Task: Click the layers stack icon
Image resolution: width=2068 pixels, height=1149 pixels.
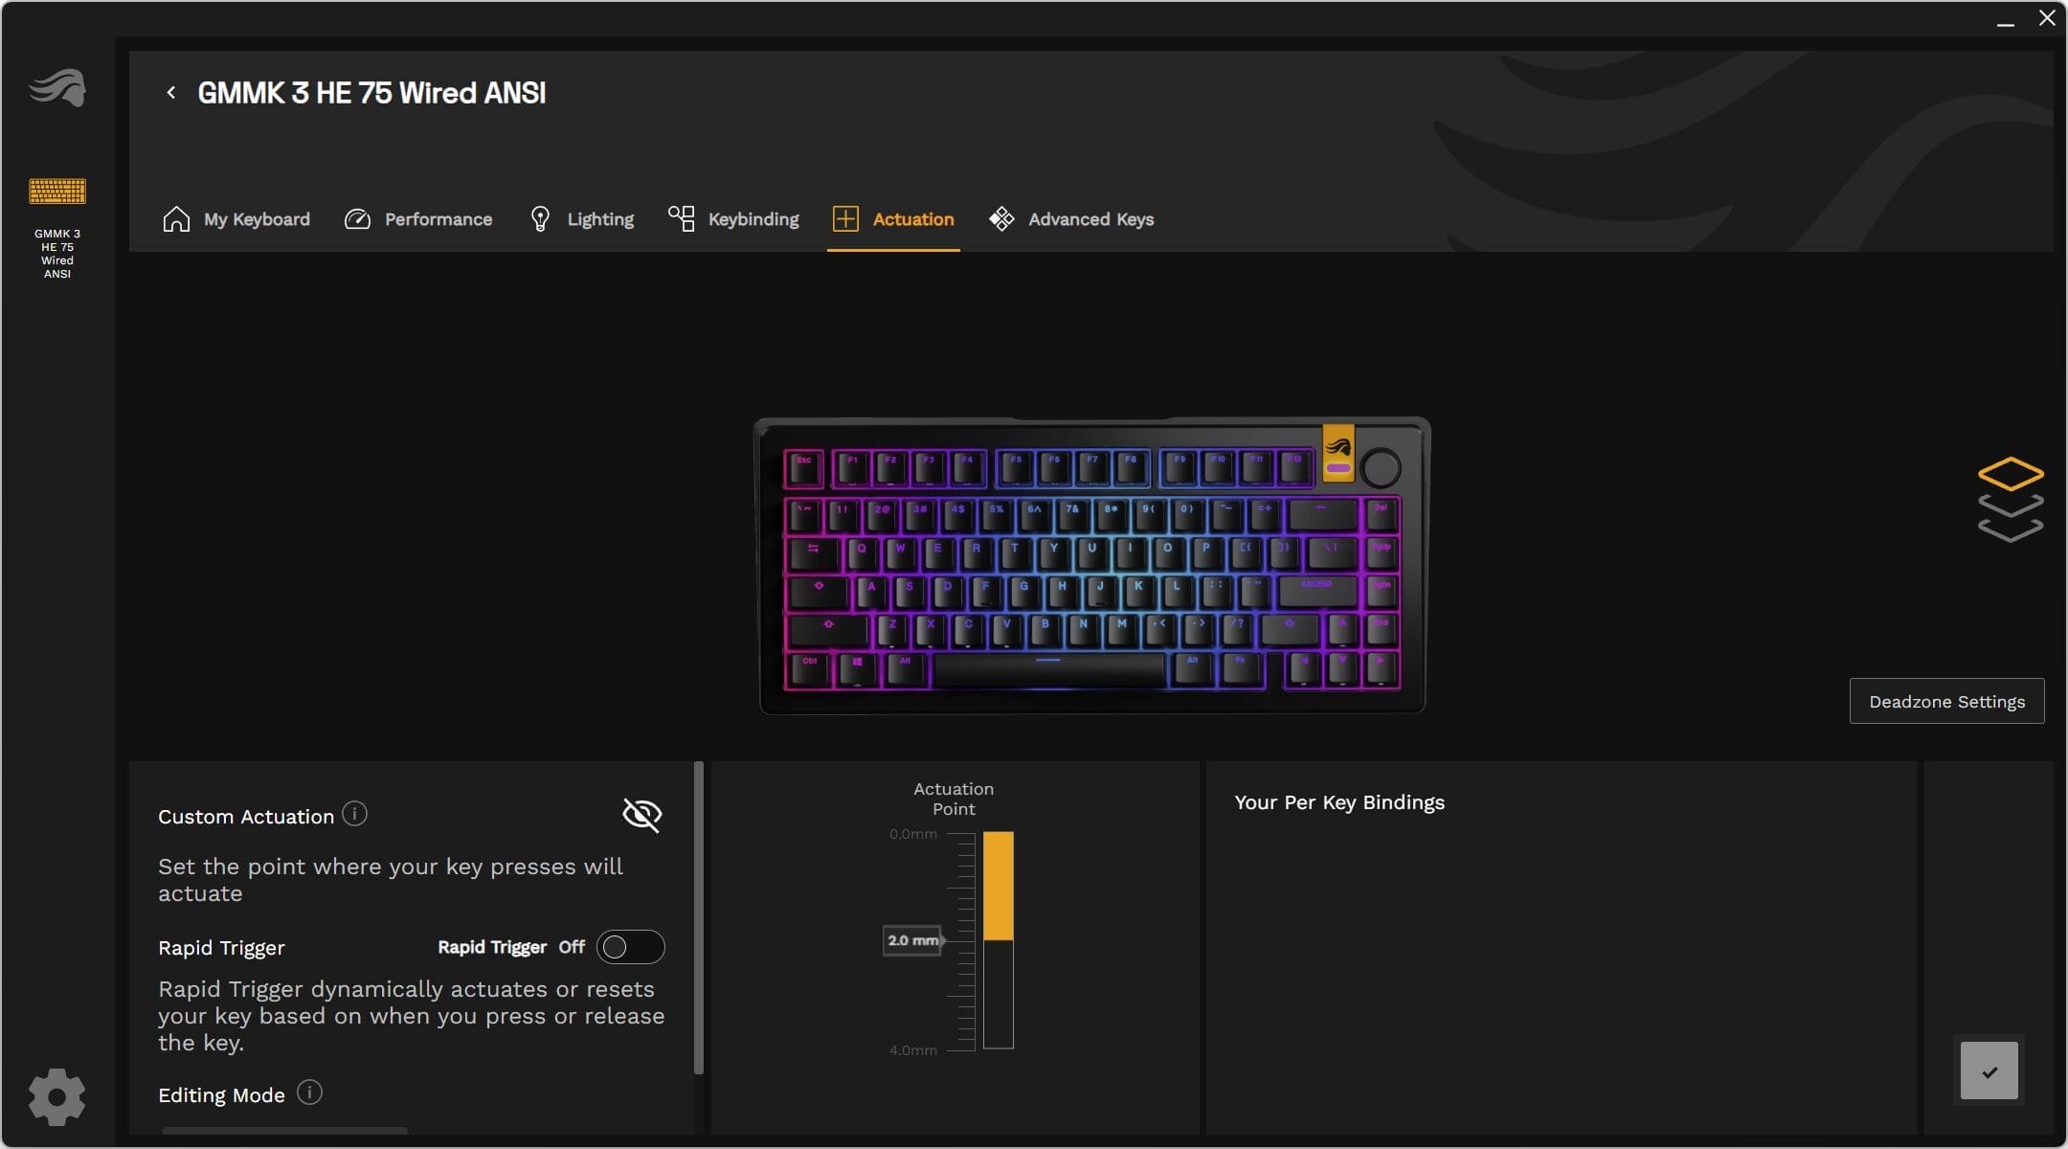Action: (2011, 500)
